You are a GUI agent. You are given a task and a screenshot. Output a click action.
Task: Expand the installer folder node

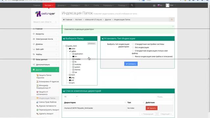coord(73,59)
